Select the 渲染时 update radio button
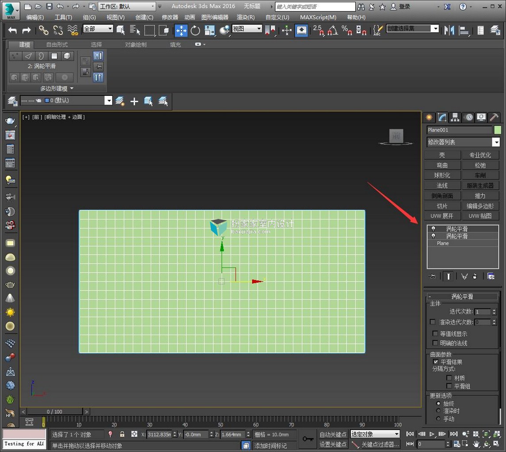 click(438, 411)
